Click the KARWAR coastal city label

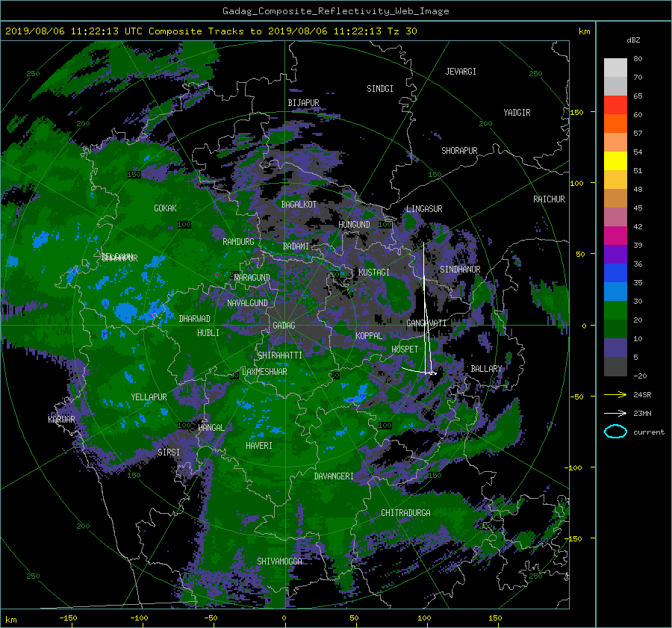(61, 419)
